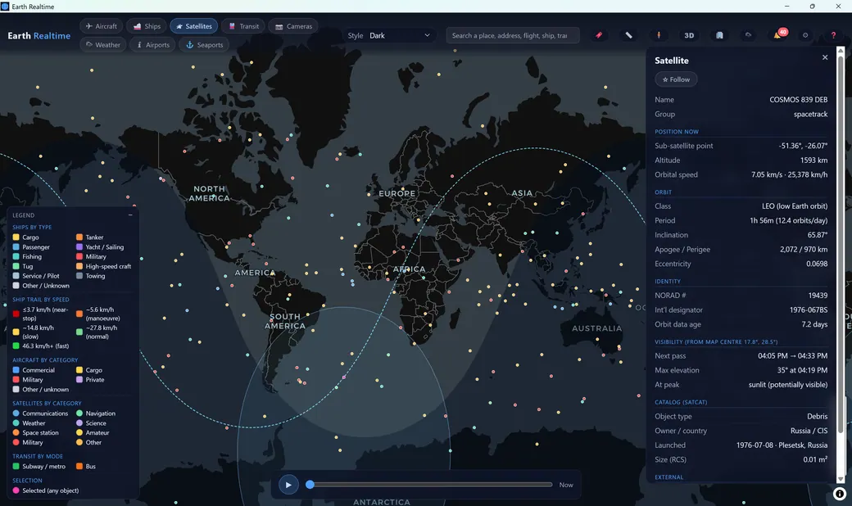Click the SATELLITES BY CATEGORY legend heading
Image resolution: width=852 pixels, height=506 pixels.
point(47,404)
